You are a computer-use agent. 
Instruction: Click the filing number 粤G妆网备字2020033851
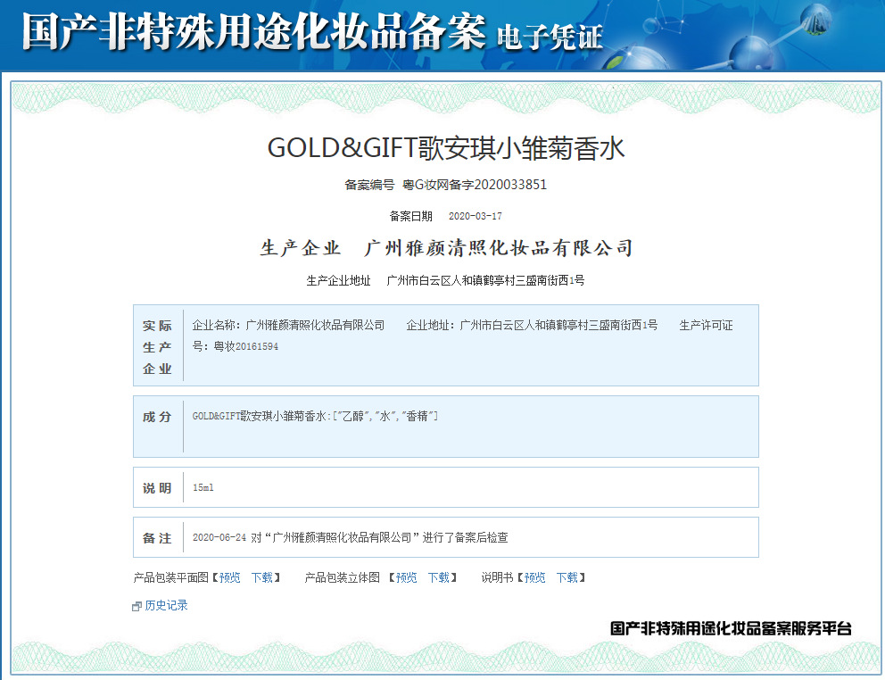pos(475,185)
